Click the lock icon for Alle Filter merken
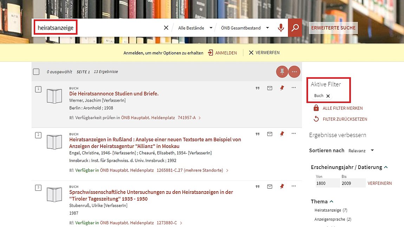 (316, 108)
